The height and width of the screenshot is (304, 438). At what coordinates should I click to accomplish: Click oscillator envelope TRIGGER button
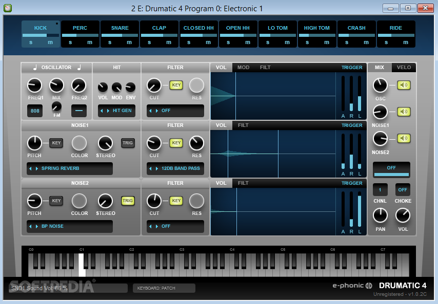tap(352, 68)
